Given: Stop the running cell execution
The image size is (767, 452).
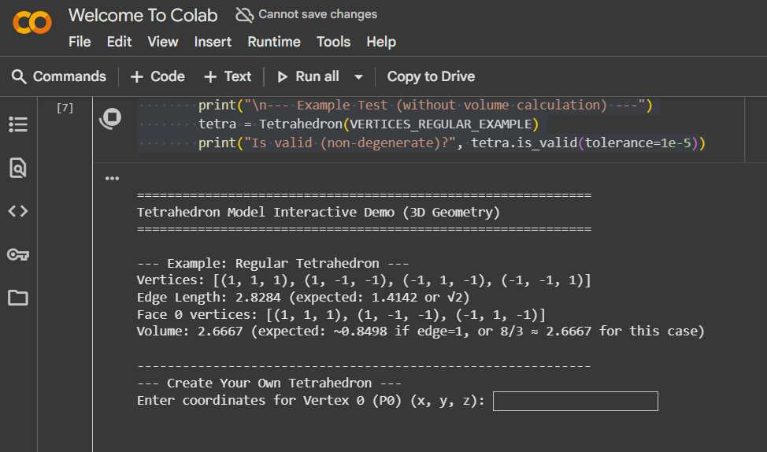Looking at the screenshot, I should tap(110, 118).
